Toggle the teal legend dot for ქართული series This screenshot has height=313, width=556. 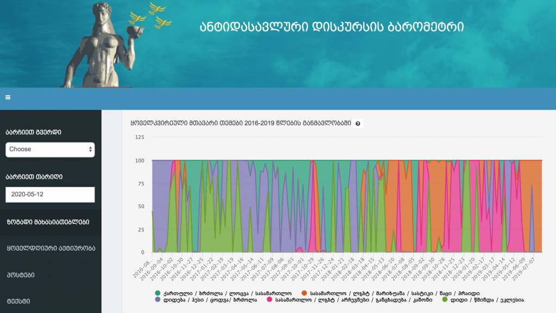tap(158, 293)
